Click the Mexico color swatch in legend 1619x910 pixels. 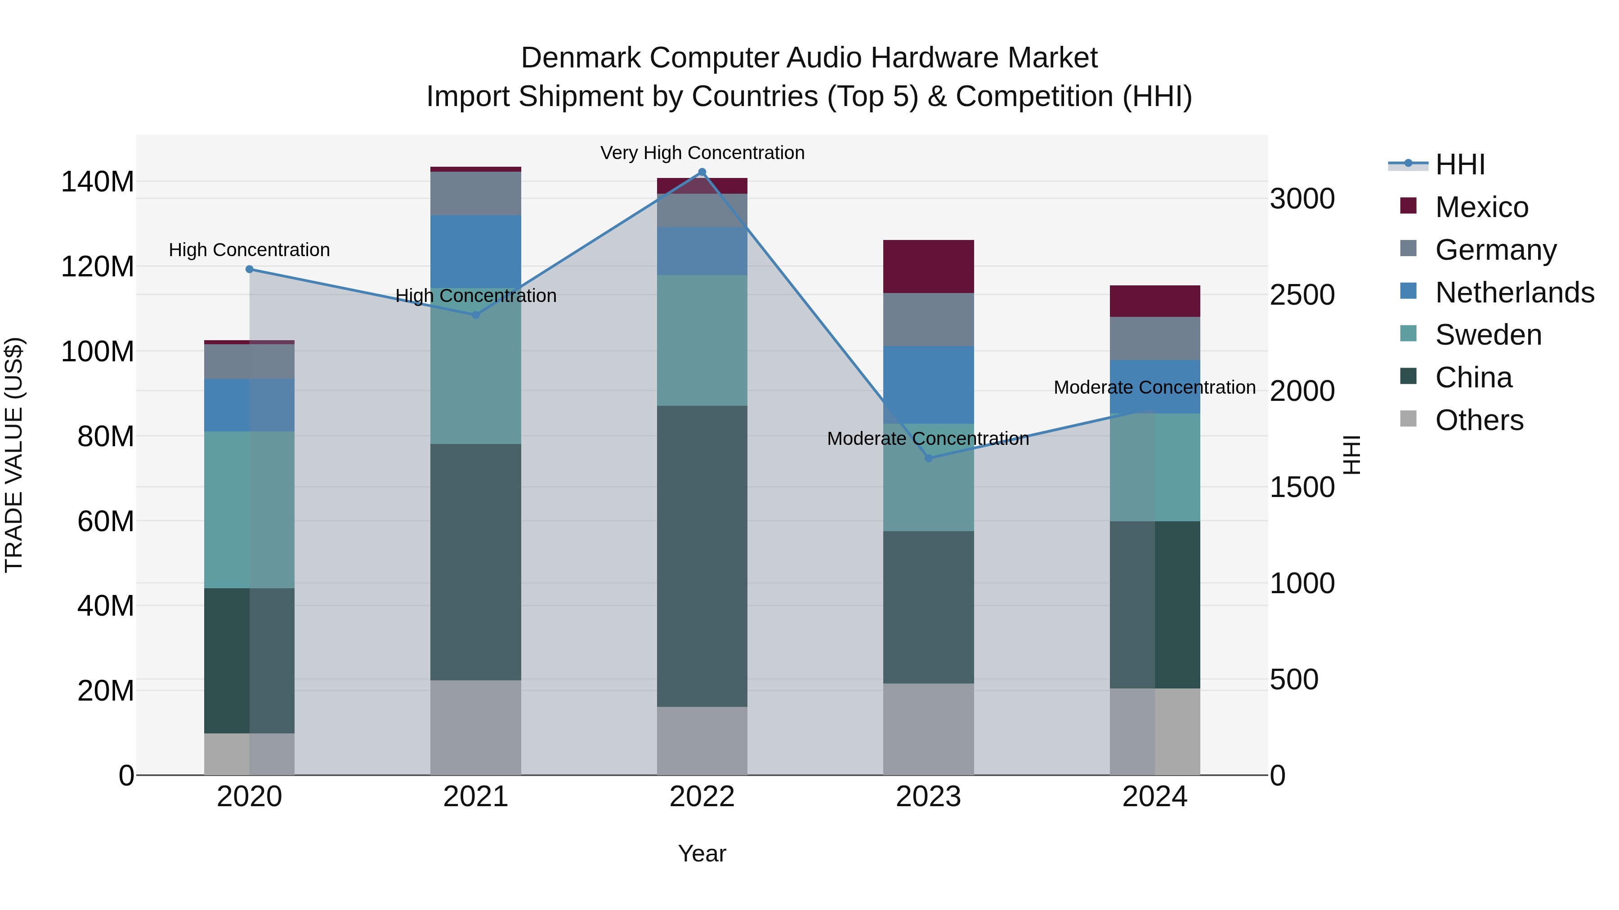point(1409,205)
